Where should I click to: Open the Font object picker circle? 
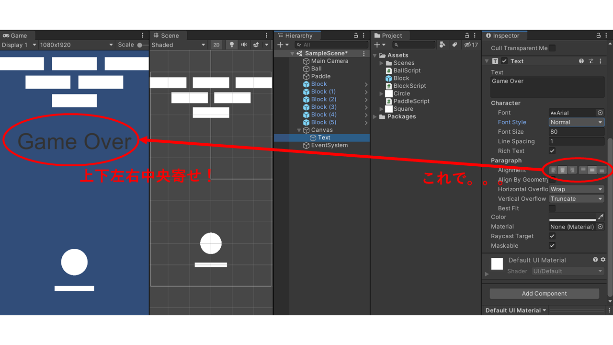point(600,113)
